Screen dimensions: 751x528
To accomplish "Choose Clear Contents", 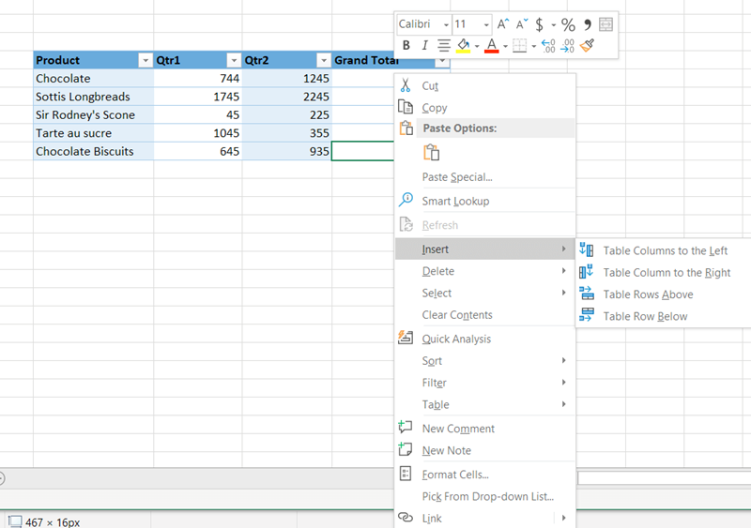I will click(484, 315).
